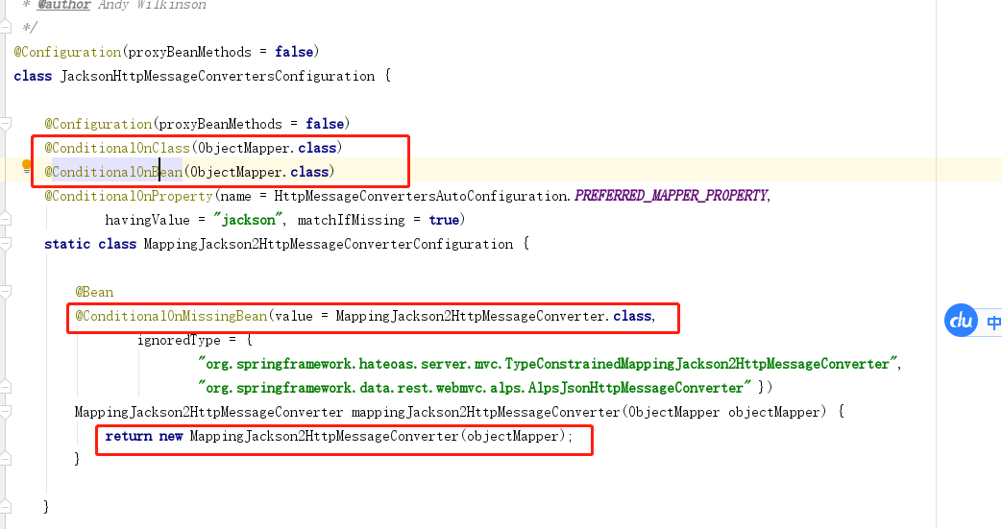Click fold marker at static class closing brace
The image size is (1002, 529).
point(6,507)
